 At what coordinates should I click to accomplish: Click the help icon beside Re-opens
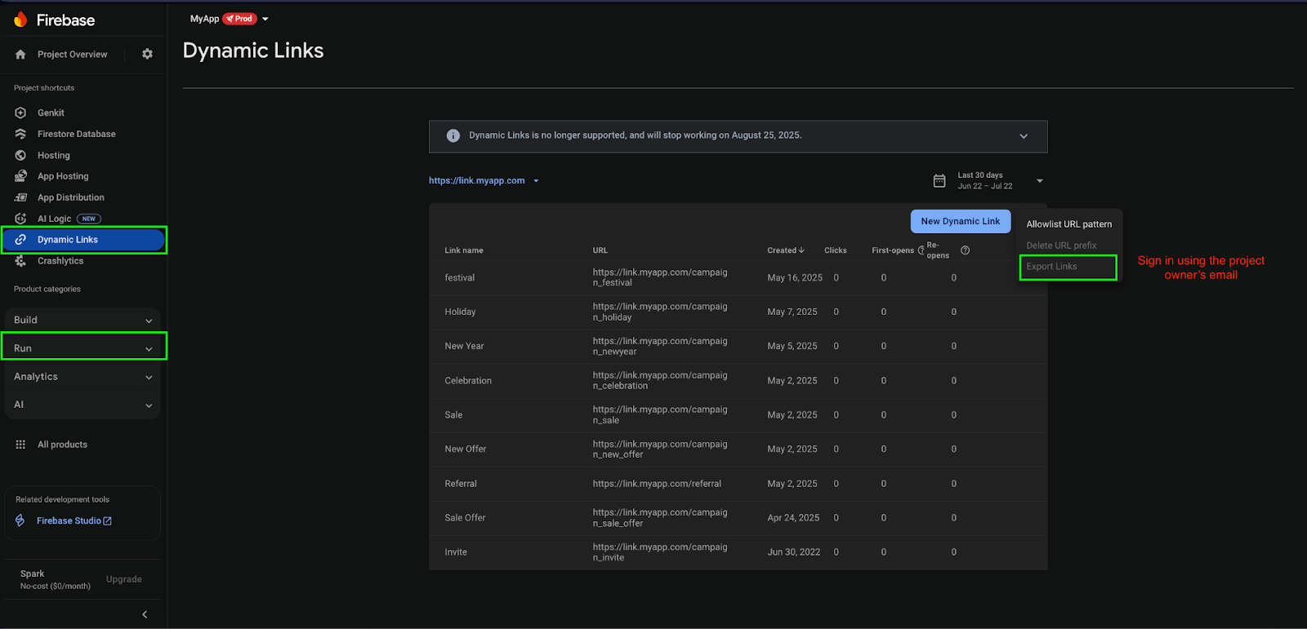tap(965, 250)
